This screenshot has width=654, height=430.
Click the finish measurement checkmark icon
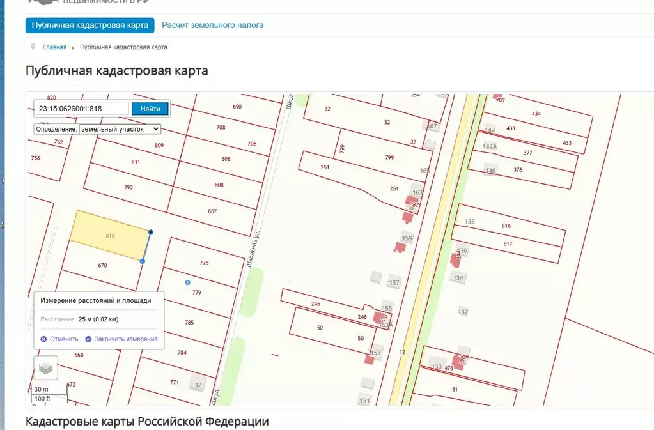pyautogui.click(x=88, y=339)
